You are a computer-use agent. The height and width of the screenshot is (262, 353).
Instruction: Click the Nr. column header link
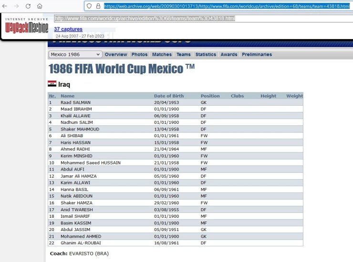pos(52,96)
